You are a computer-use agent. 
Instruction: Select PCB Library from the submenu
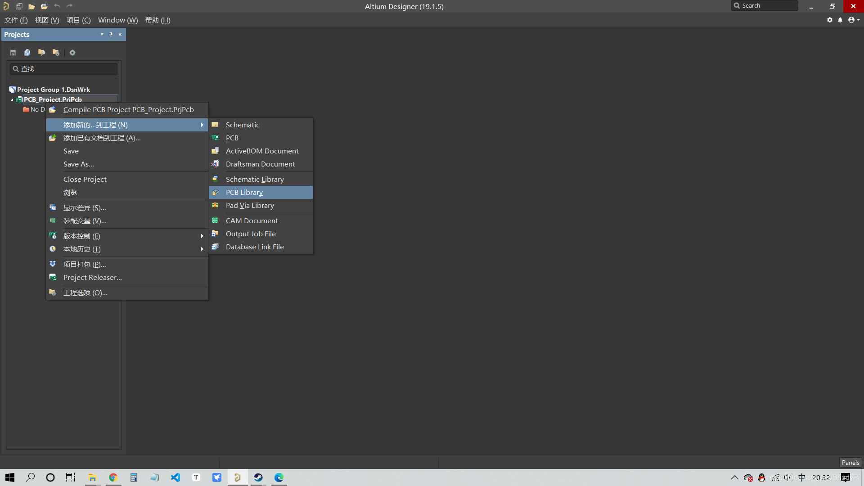pos(244,192)
